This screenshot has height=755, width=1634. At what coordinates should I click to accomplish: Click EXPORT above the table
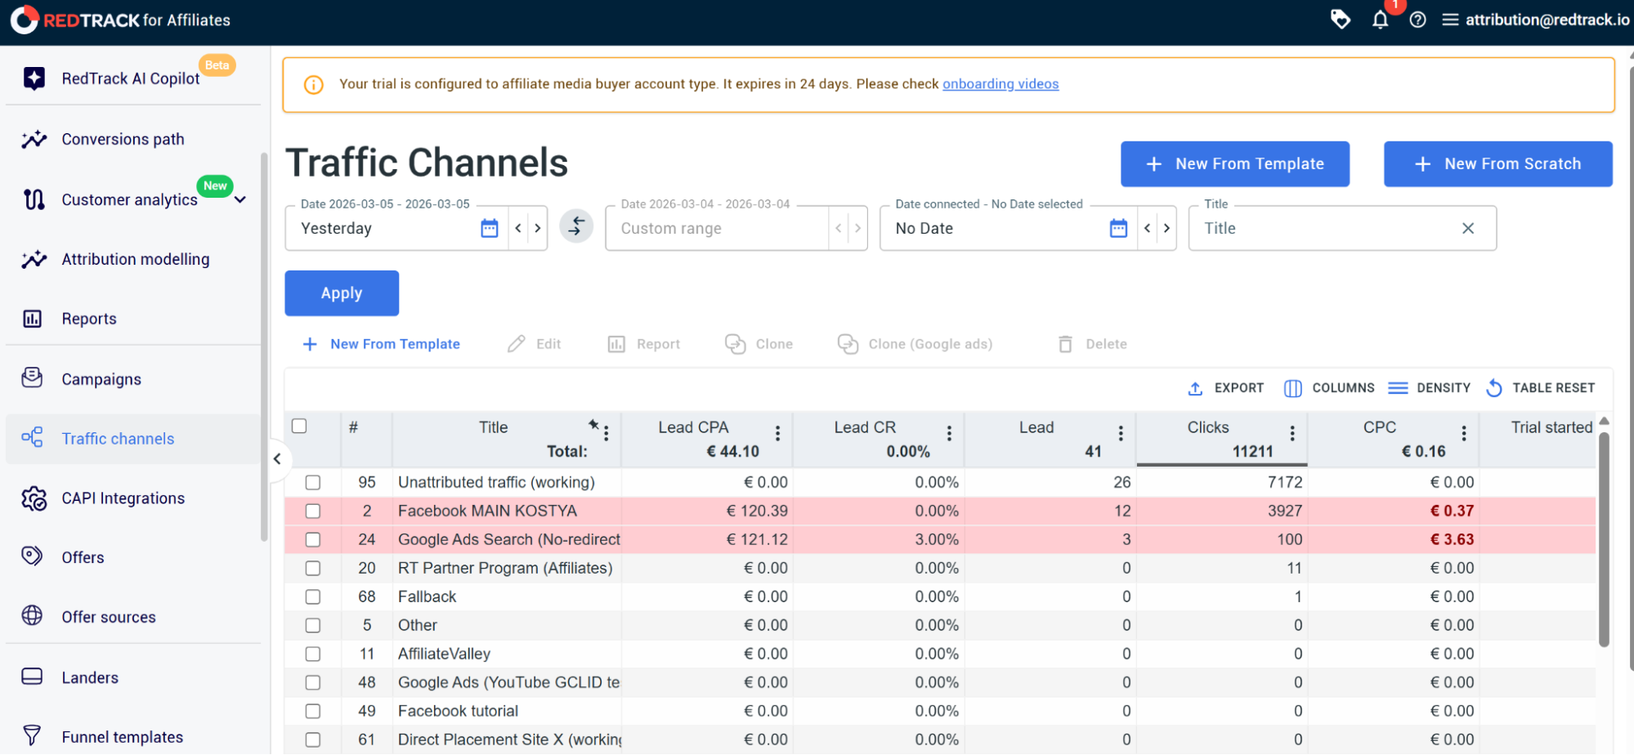[1225, 388]
